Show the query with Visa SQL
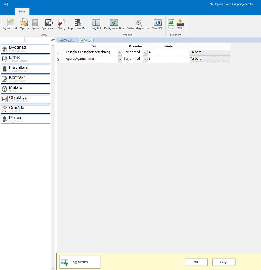This screenshot has height=270, width=261. point(158,24)
